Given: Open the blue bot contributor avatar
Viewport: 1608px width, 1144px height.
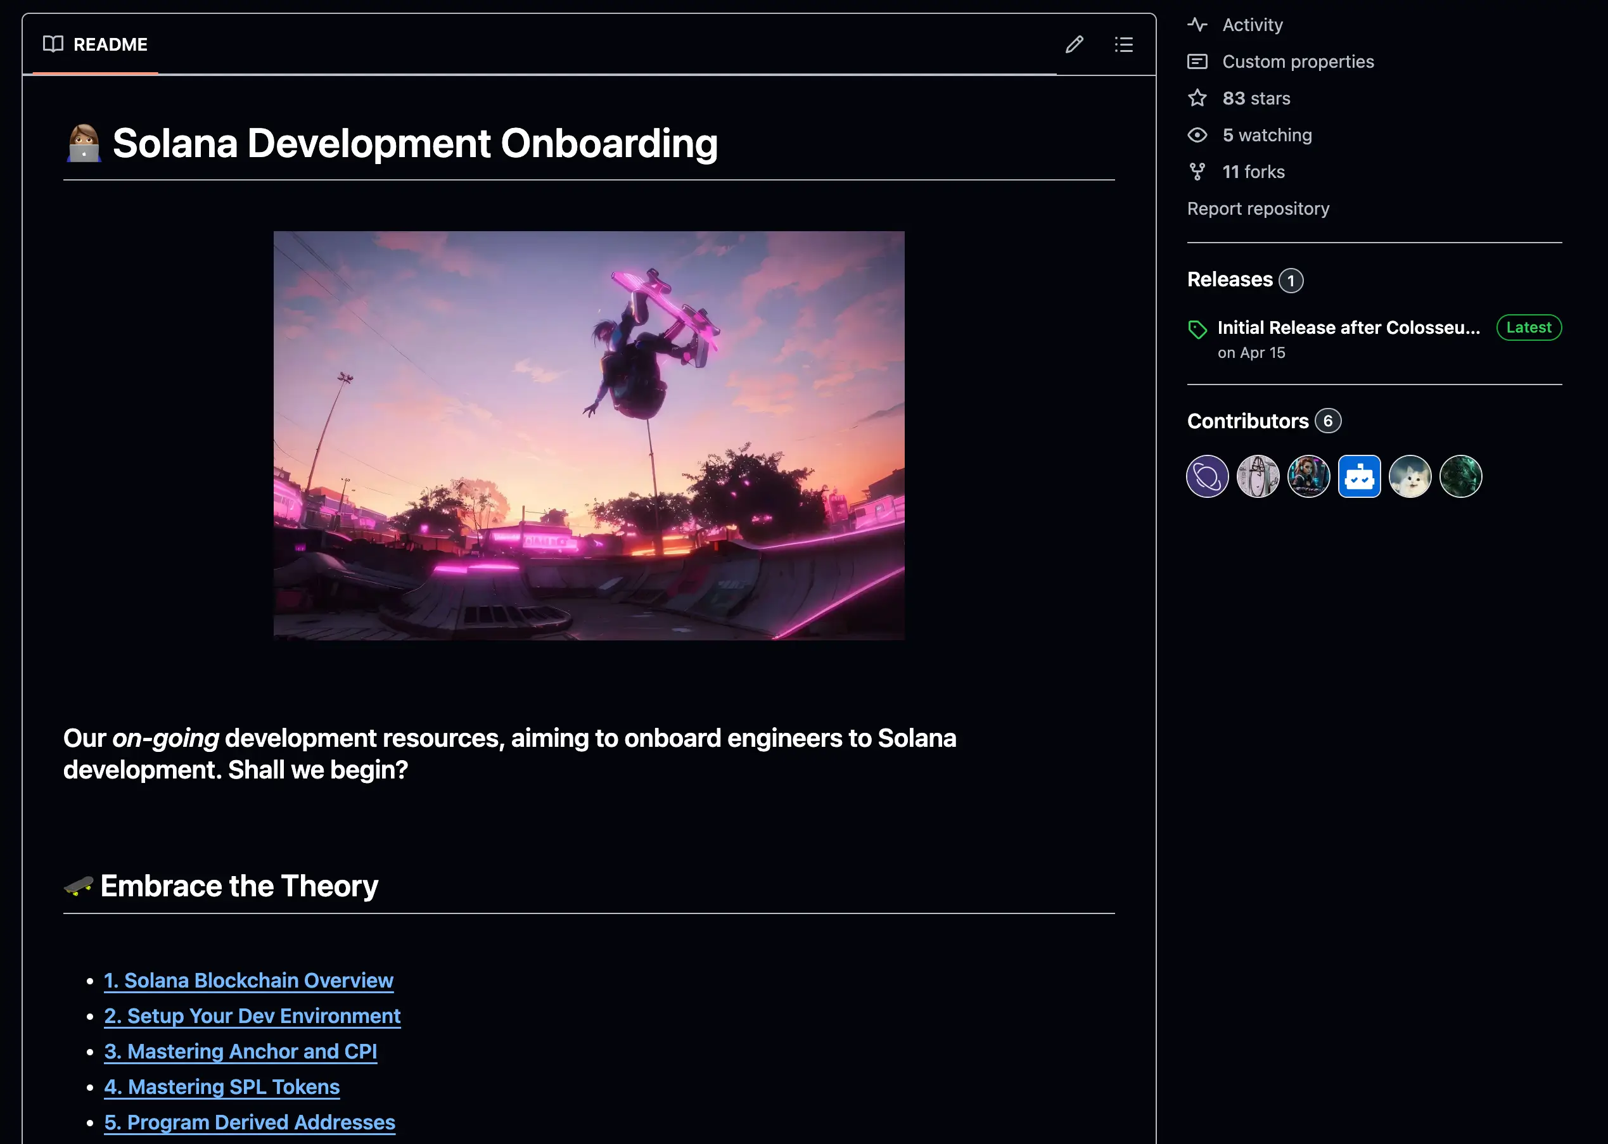Looking at the screenshot, I should click(x=1358, y=477).
